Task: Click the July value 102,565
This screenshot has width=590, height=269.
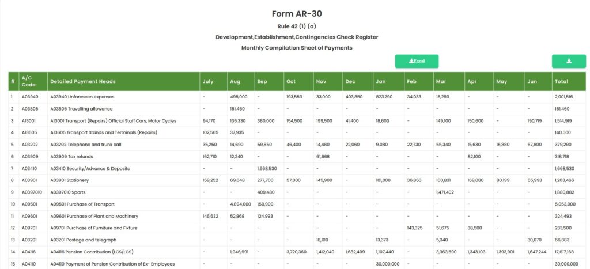Action: tap(210, 132)
